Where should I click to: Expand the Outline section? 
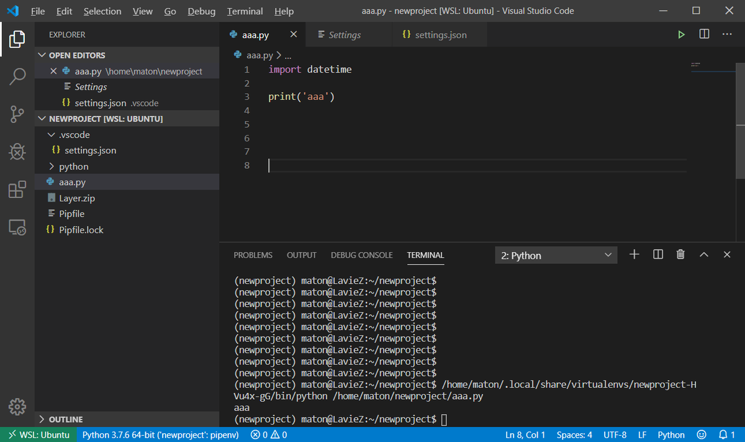[43, 419]
